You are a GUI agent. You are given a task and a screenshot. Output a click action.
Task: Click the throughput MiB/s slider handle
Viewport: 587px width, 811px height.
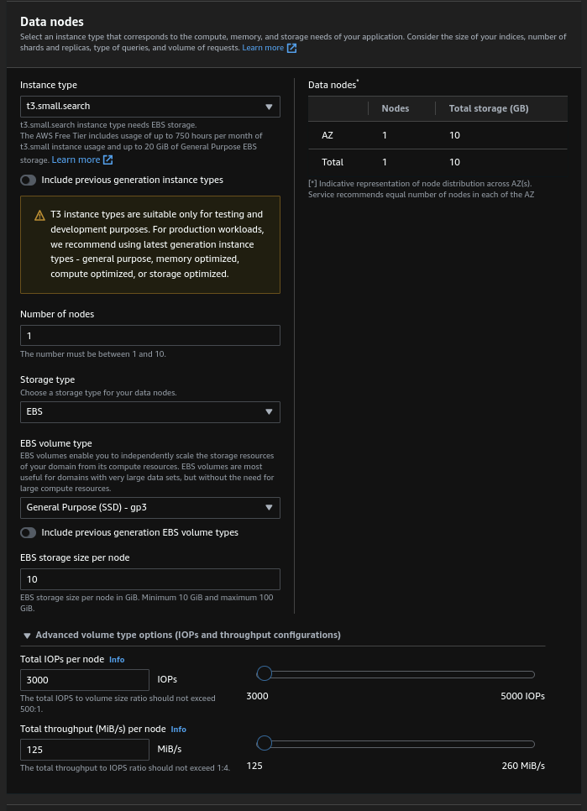tap(265, 743)
